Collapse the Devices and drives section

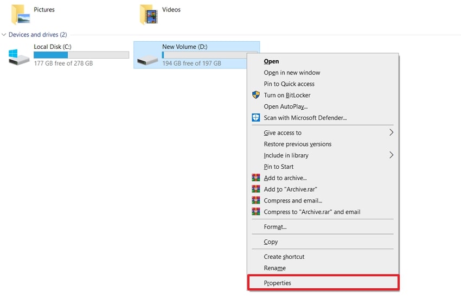tap(4, 35)
